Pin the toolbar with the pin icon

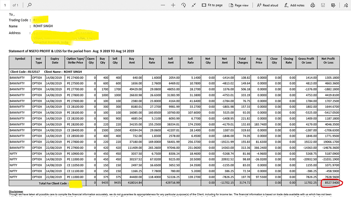(346, 5)
